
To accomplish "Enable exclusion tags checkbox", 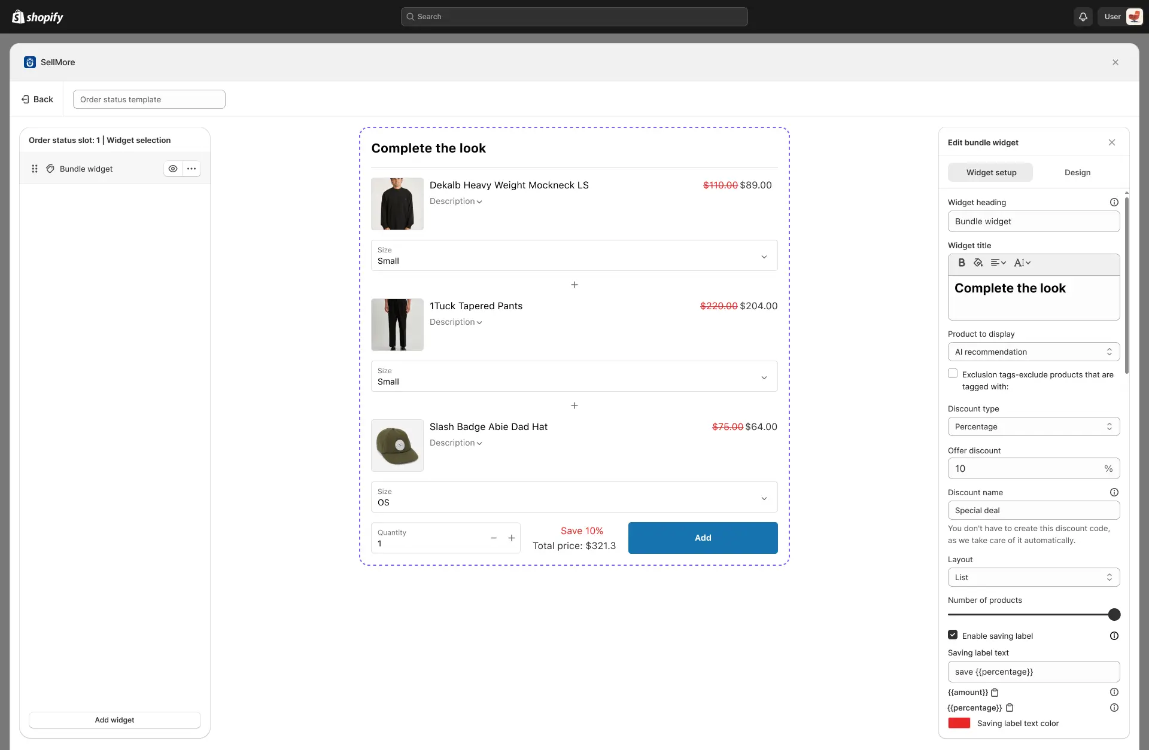I will (x=953, y=374).
